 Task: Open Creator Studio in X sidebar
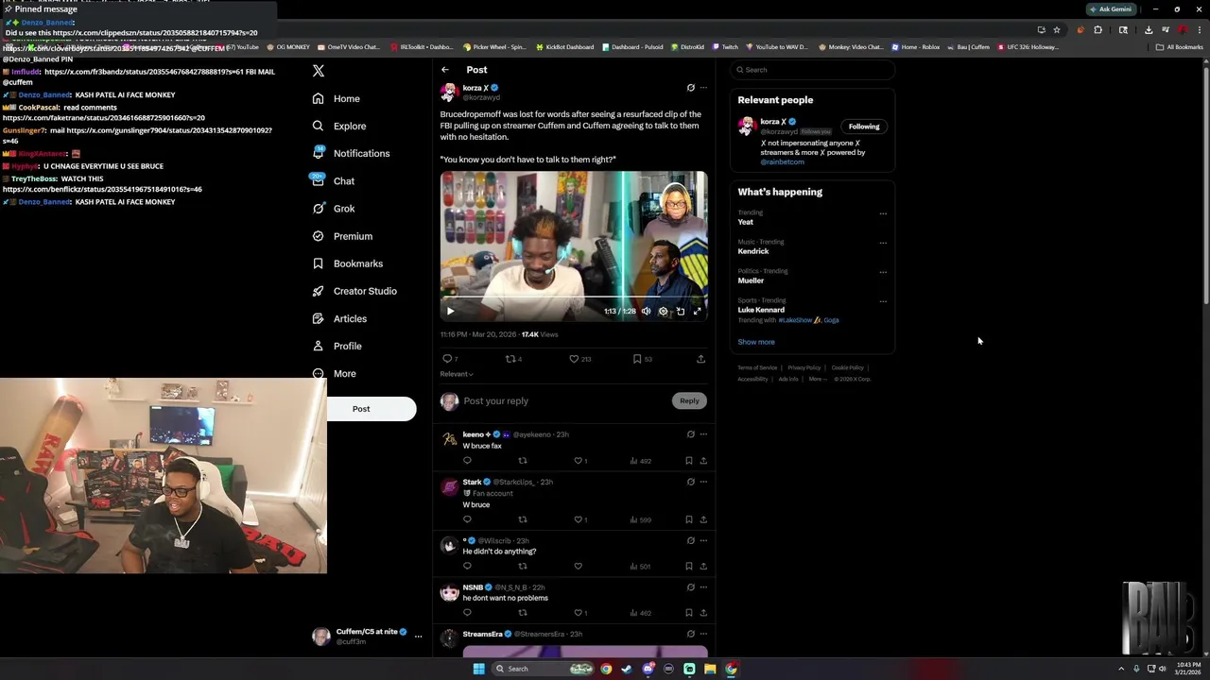pyautogui.click(x=354, y=291)
